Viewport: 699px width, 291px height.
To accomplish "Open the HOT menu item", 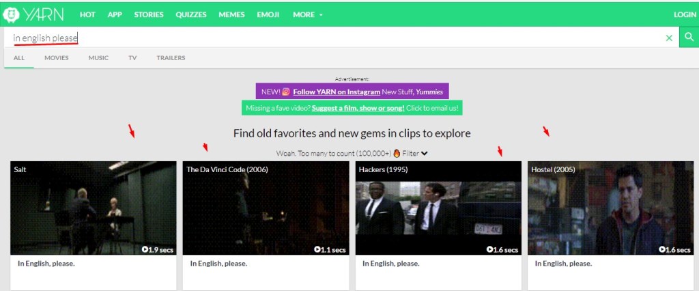I will pyautogui.click(x=87, y=14).
